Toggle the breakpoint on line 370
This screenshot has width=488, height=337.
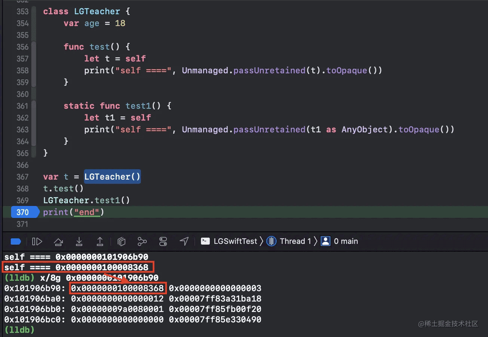click(x=23, y=212)
